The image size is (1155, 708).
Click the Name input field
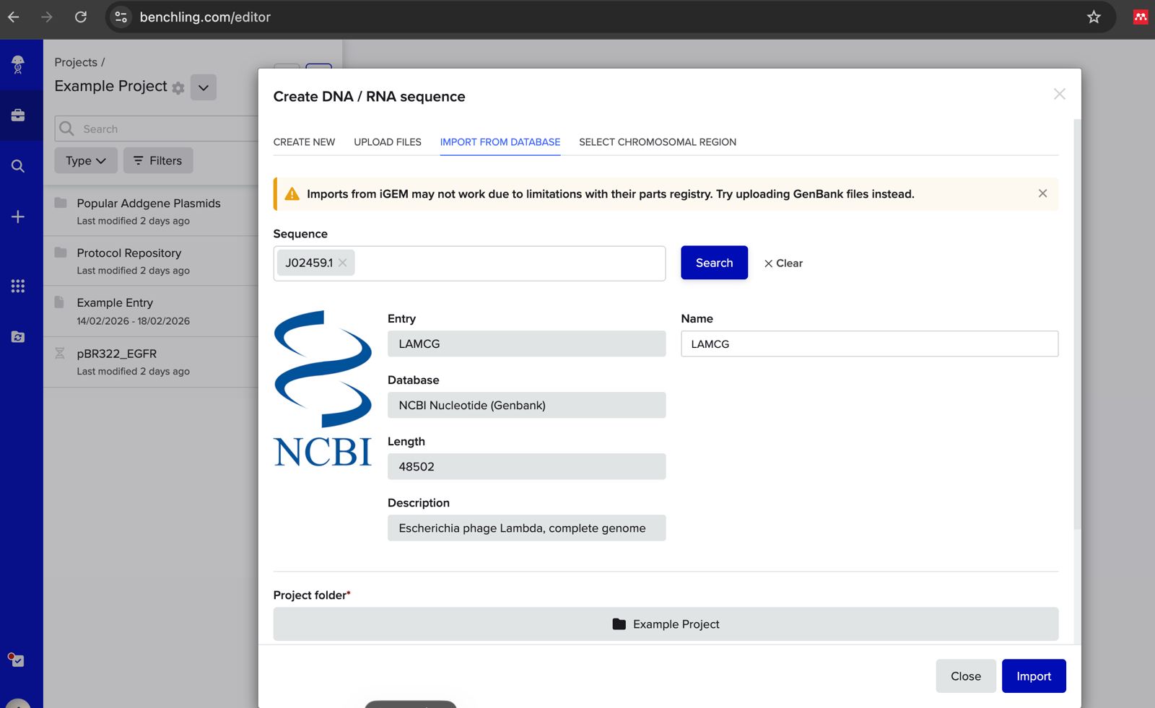(869, 344)
